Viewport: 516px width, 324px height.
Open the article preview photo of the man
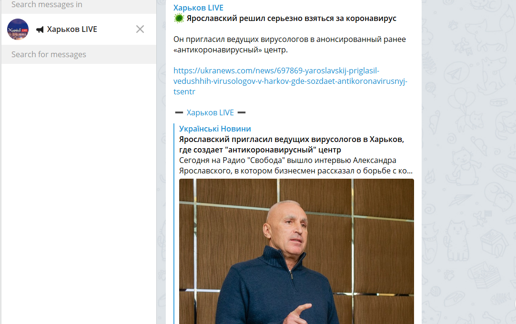[x=296, y=251]
